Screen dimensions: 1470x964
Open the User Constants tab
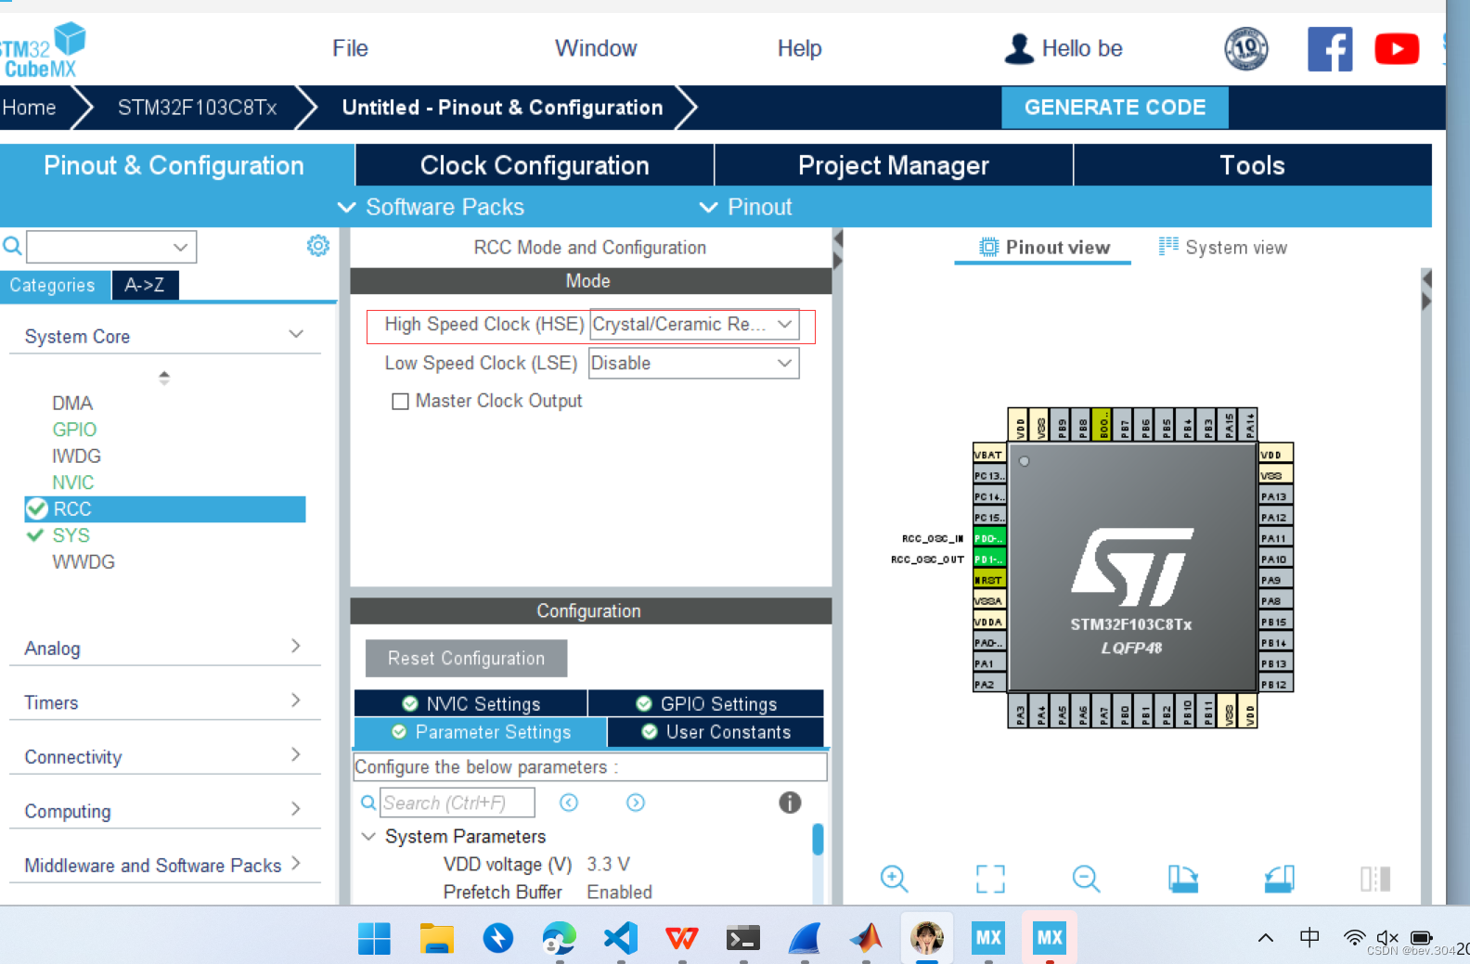716,732
